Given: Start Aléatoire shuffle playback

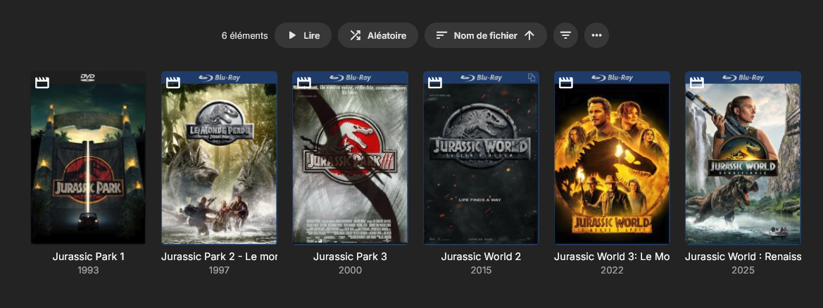Looking at the screenshot, I should tap(377, 35).
